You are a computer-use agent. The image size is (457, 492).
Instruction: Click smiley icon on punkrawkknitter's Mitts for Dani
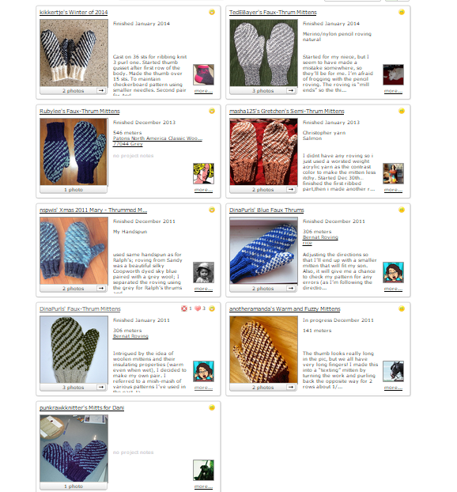pos(212,407)
